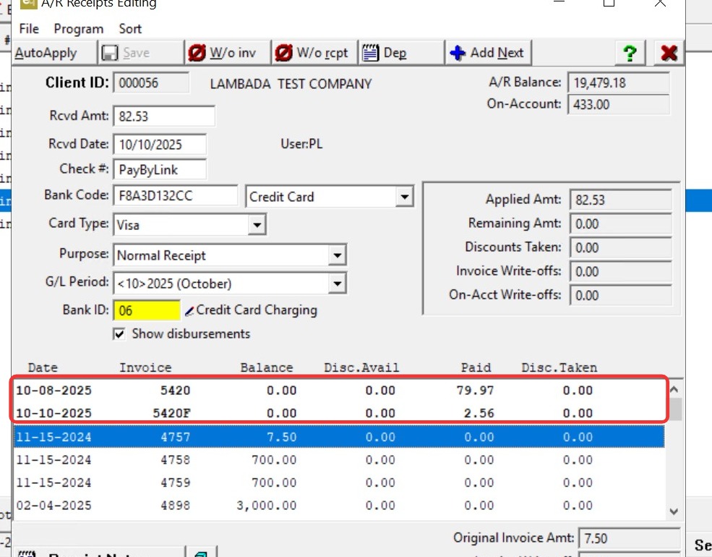Click the invoice list scroll down arrow
The height and width of the screenshot is (557, 712).
[x=674, y=511]
